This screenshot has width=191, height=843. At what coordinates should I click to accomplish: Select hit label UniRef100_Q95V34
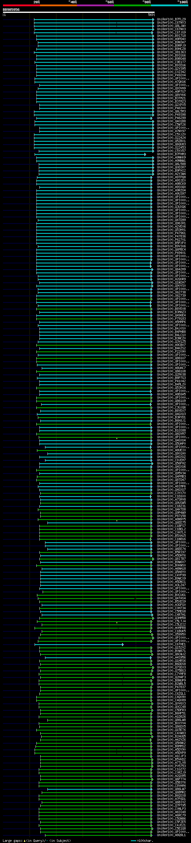[171, 473]
